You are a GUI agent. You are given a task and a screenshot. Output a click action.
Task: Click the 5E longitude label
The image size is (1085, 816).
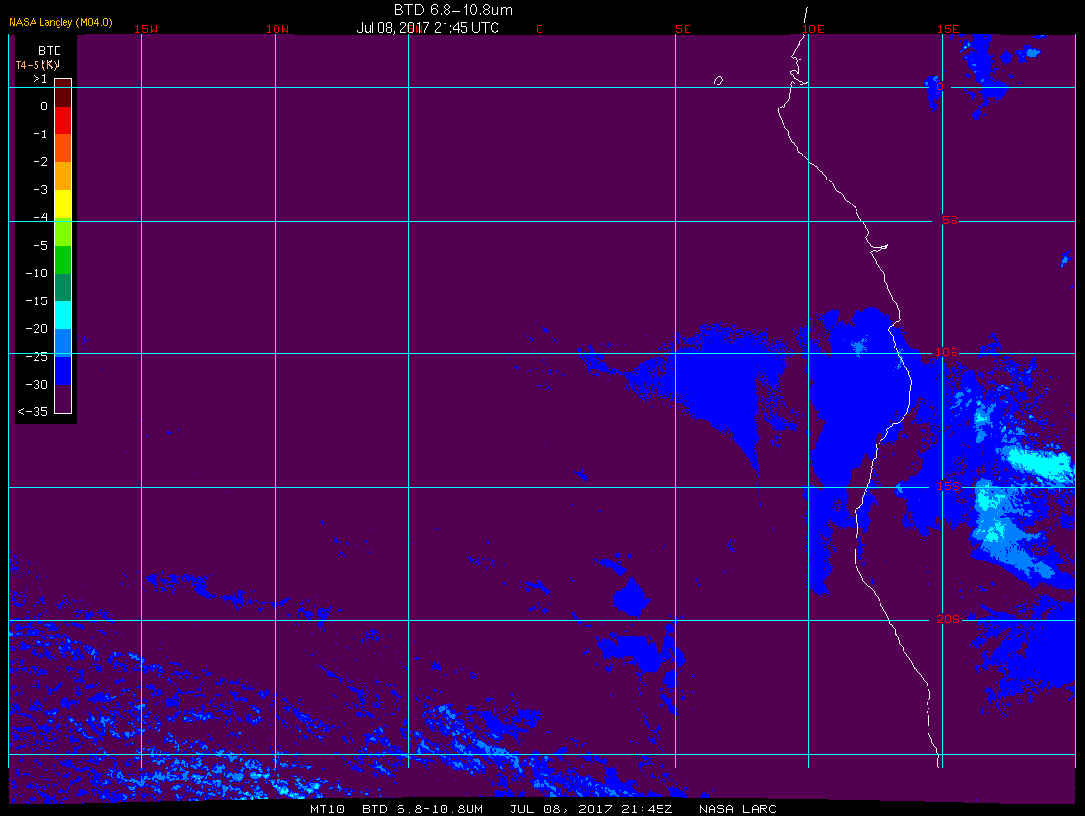click(x=683, y=29)
